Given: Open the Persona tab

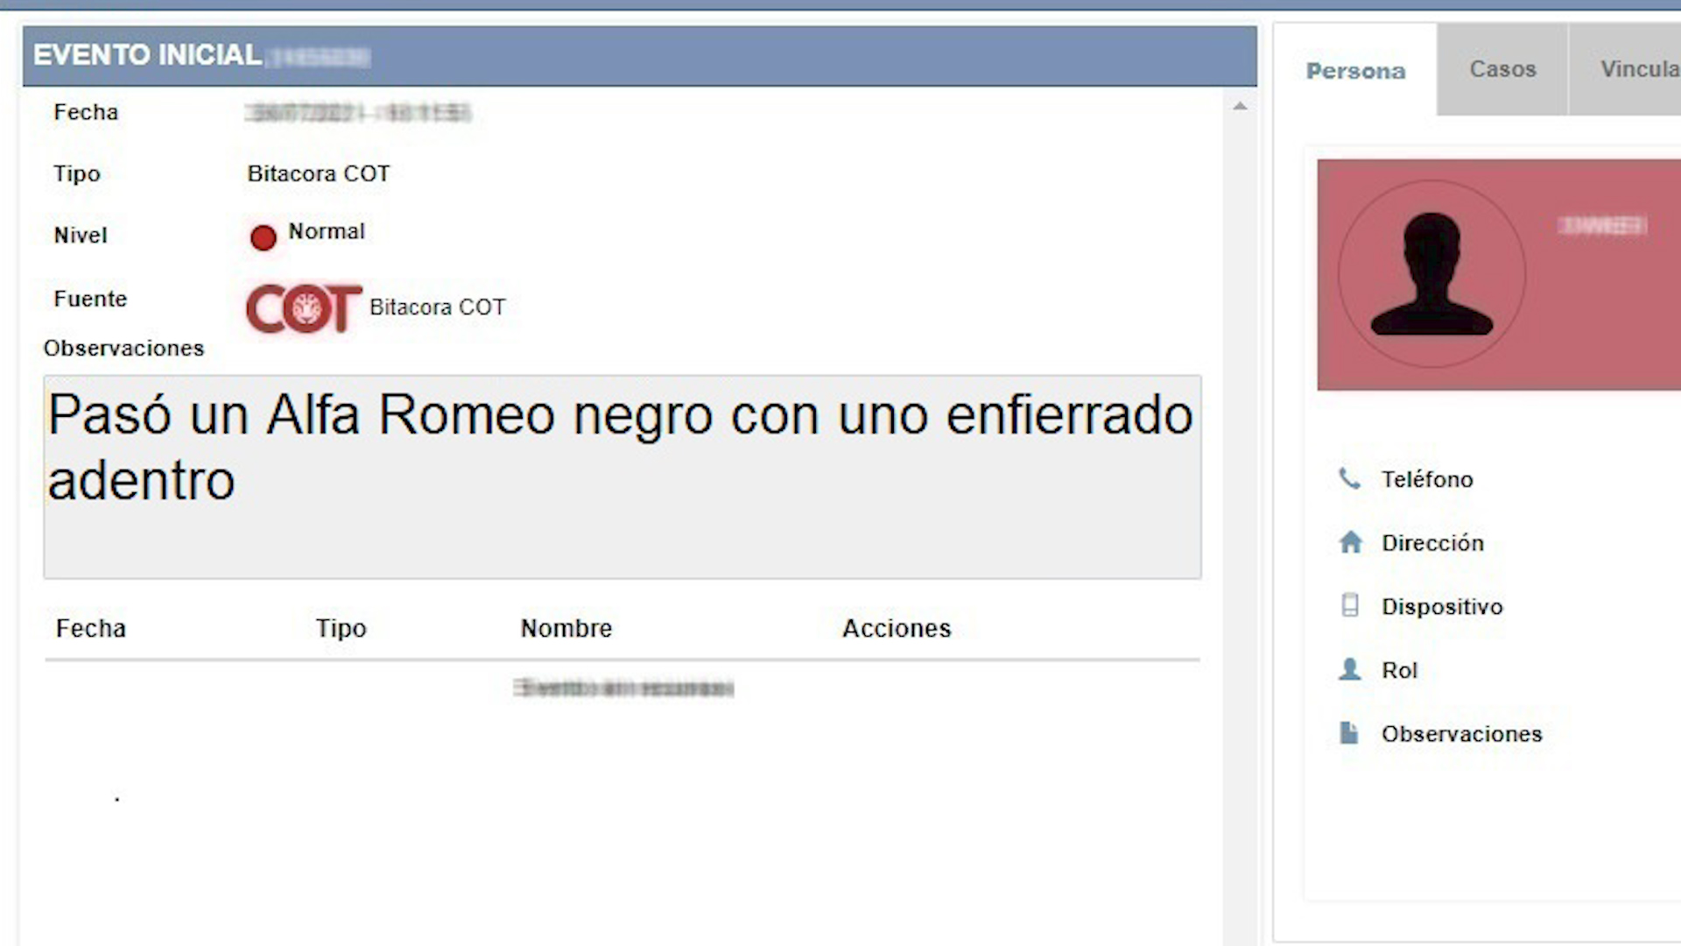Looking at the screenshot, I should pyautogui.click(x=1354, y=71).
